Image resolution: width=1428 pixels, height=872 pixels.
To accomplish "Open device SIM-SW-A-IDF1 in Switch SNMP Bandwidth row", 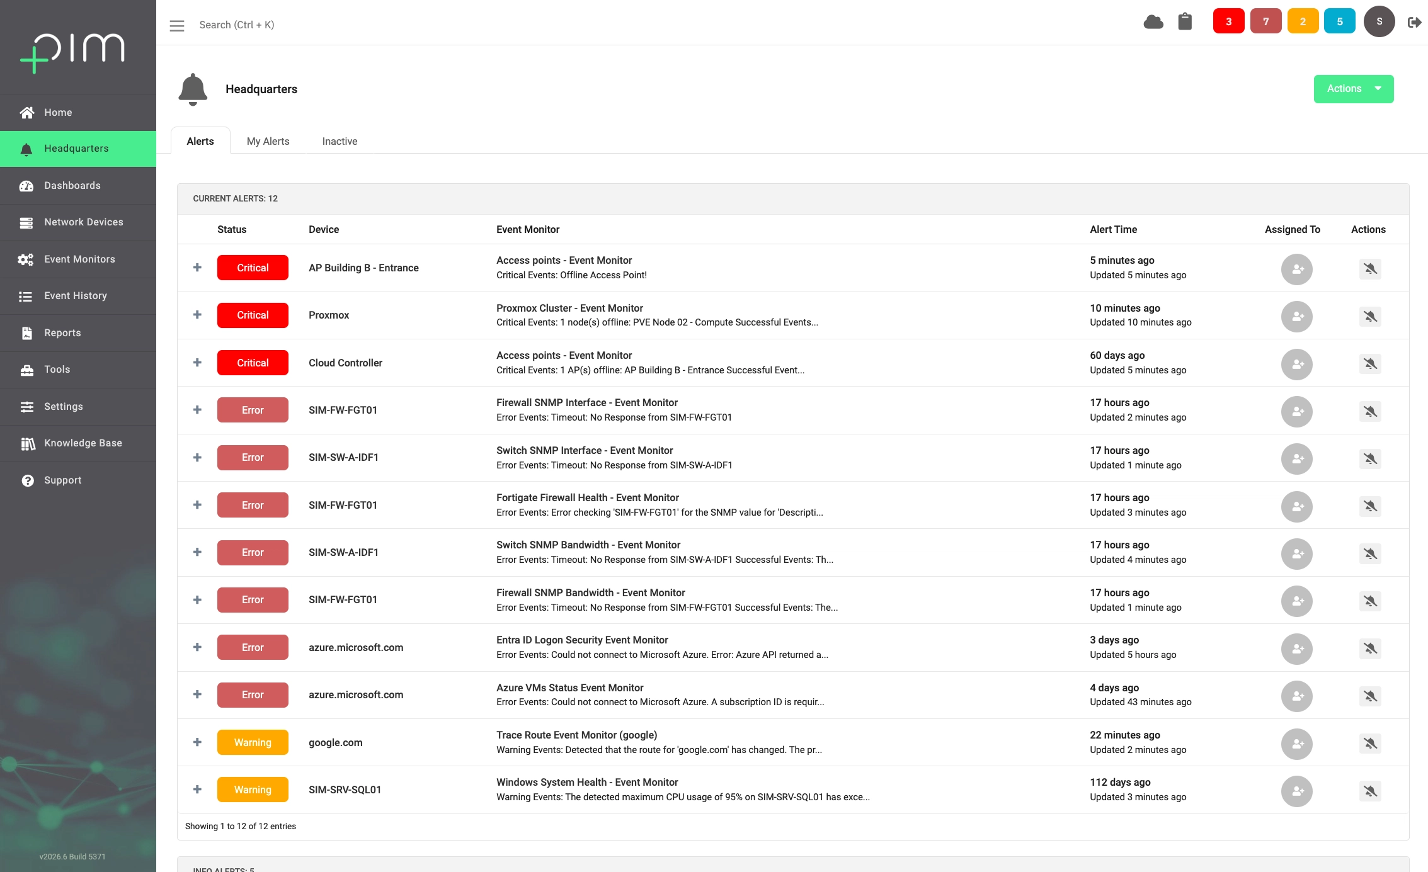I will 343,552.
